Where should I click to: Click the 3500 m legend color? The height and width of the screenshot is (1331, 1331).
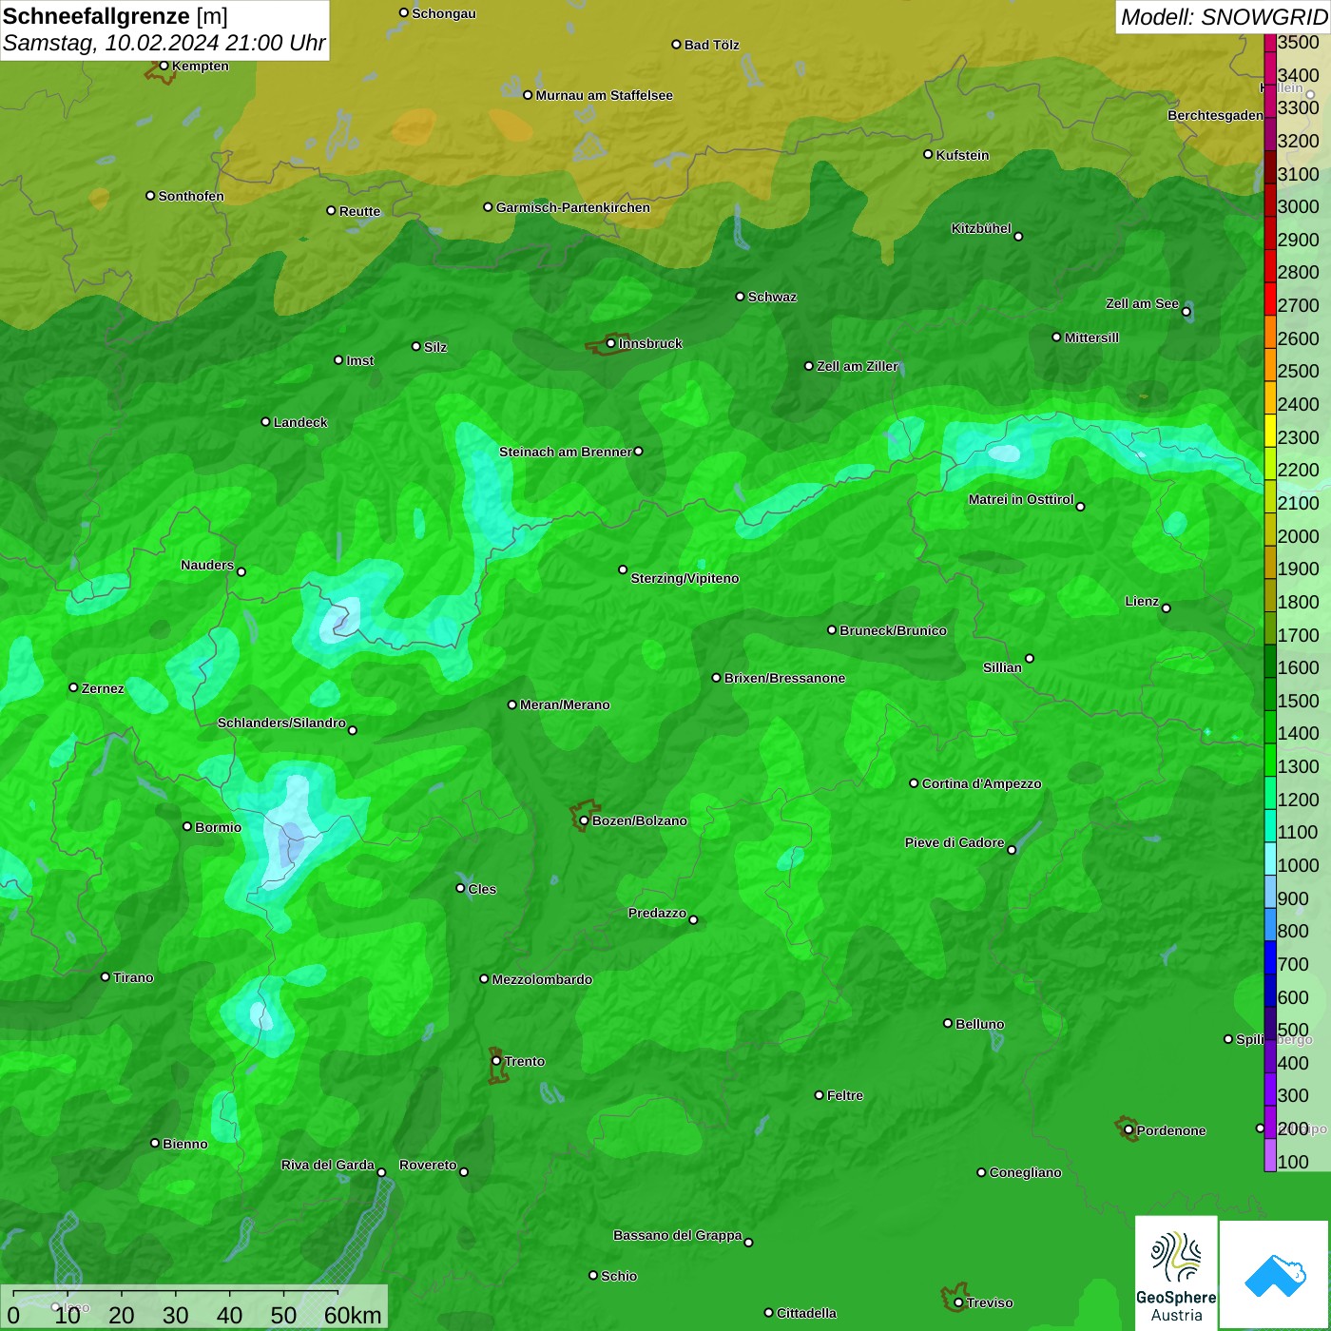point(1269,42)
